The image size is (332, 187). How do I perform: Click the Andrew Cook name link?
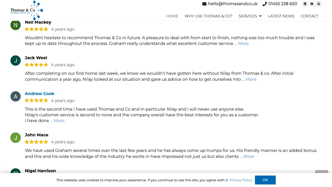click(39, 94)
